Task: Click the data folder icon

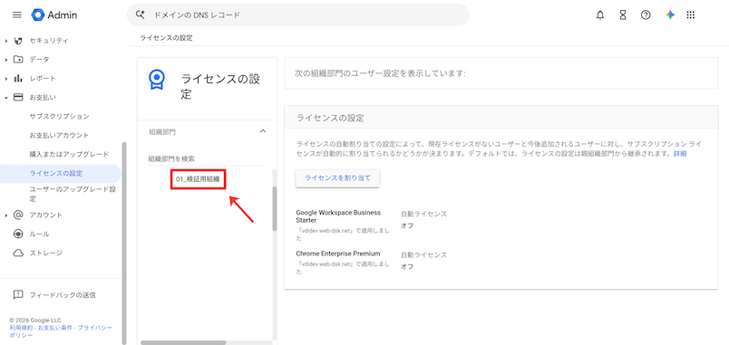Action: (x=19, y=59)
